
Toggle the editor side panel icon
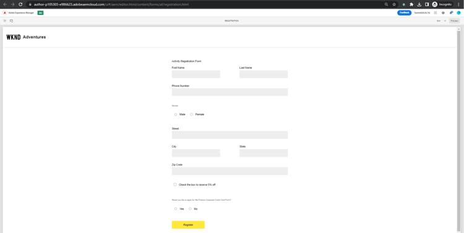[x=5, y=20]
